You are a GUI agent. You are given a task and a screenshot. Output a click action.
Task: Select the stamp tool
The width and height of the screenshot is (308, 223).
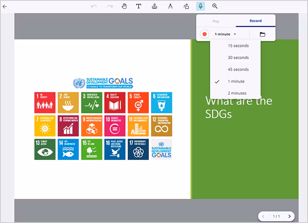pyautogui.click(x=154, y=6)
